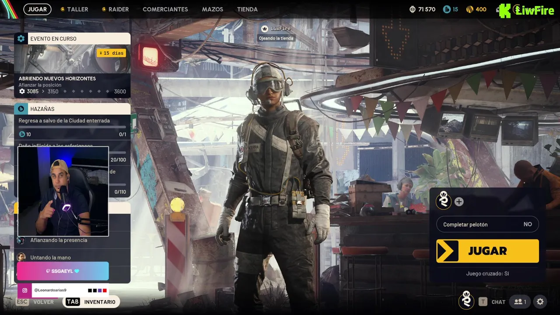The width and height of the screenshot is (560, 315).
Task: Click the squad leader emblem in party panel
Action: 444,201
